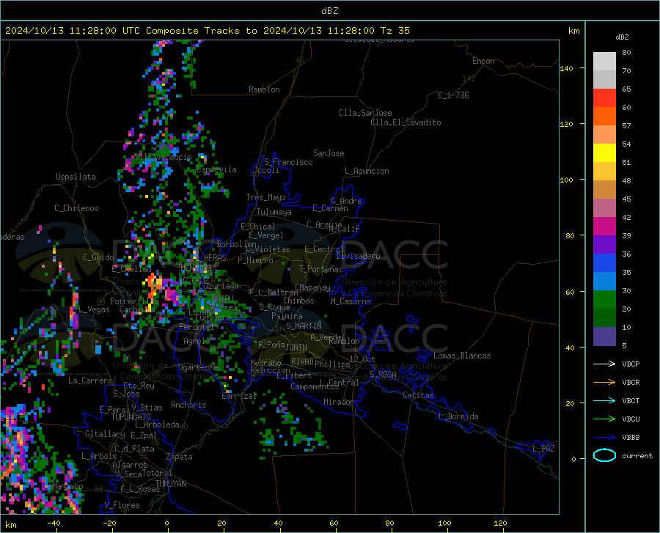The image size is (660, 533).
Task: Click the 'Clla.SanJose' map label
Action: (x=365, y=113)
